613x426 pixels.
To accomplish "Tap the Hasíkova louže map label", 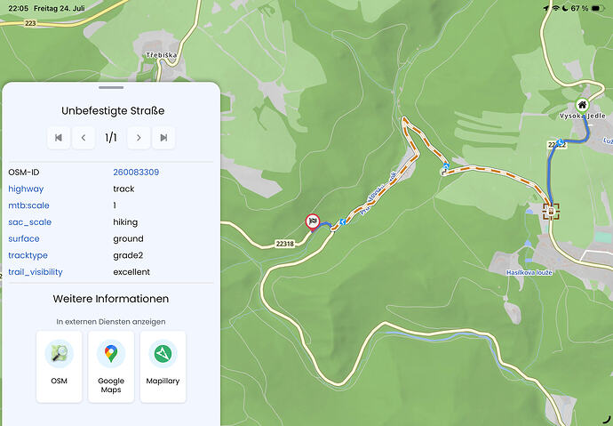I will (x=529, y=273).
